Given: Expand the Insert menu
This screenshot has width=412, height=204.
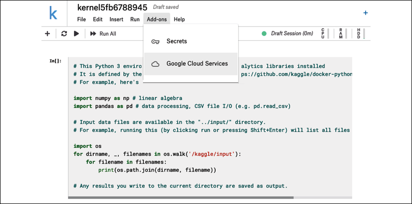Looking at the screenshot, I should 116,19.
